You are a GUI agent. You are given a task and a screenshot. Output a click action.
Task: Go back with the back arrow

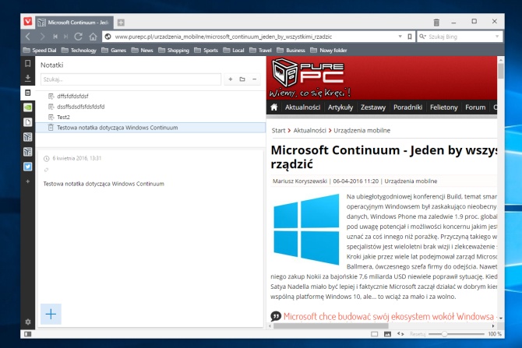click(28, 37)
